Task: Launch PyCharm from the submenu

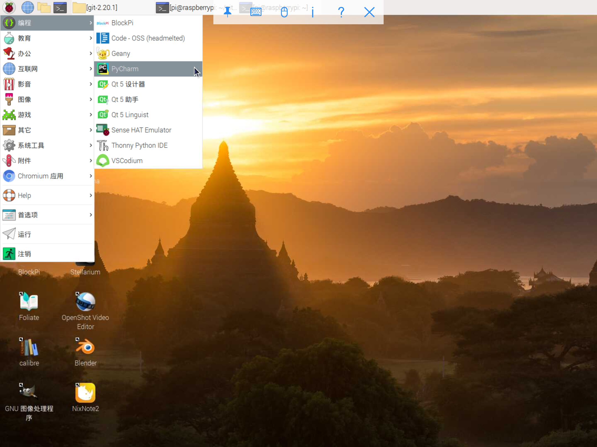Action: [148, 69]
